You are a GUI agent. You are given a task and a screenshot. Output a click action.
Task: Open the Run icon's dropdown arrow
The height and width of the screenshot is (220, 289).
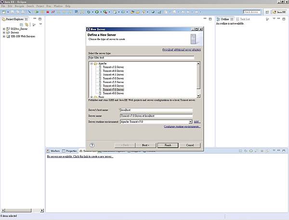click(x=101, y=12)
